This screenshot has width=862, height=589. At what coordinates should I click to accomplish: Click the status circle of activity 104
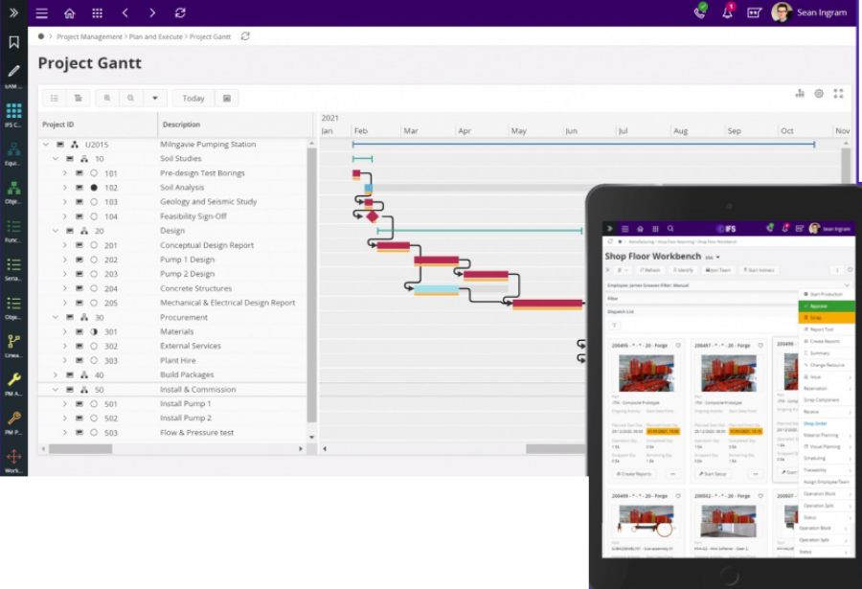click(94, 216)
